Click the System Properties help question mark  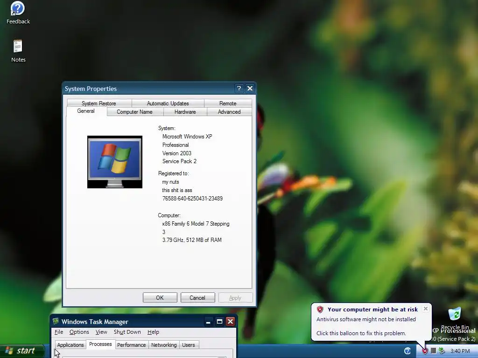click(x=239, y=88)
